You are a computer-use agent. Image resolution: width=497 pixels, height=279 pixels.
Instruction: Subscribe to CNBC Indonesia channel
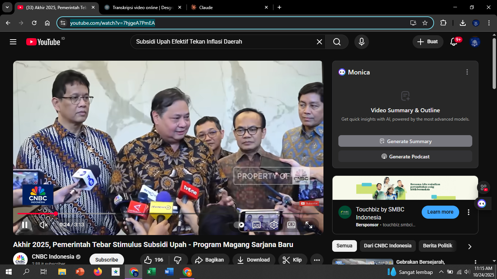point(107,260)
